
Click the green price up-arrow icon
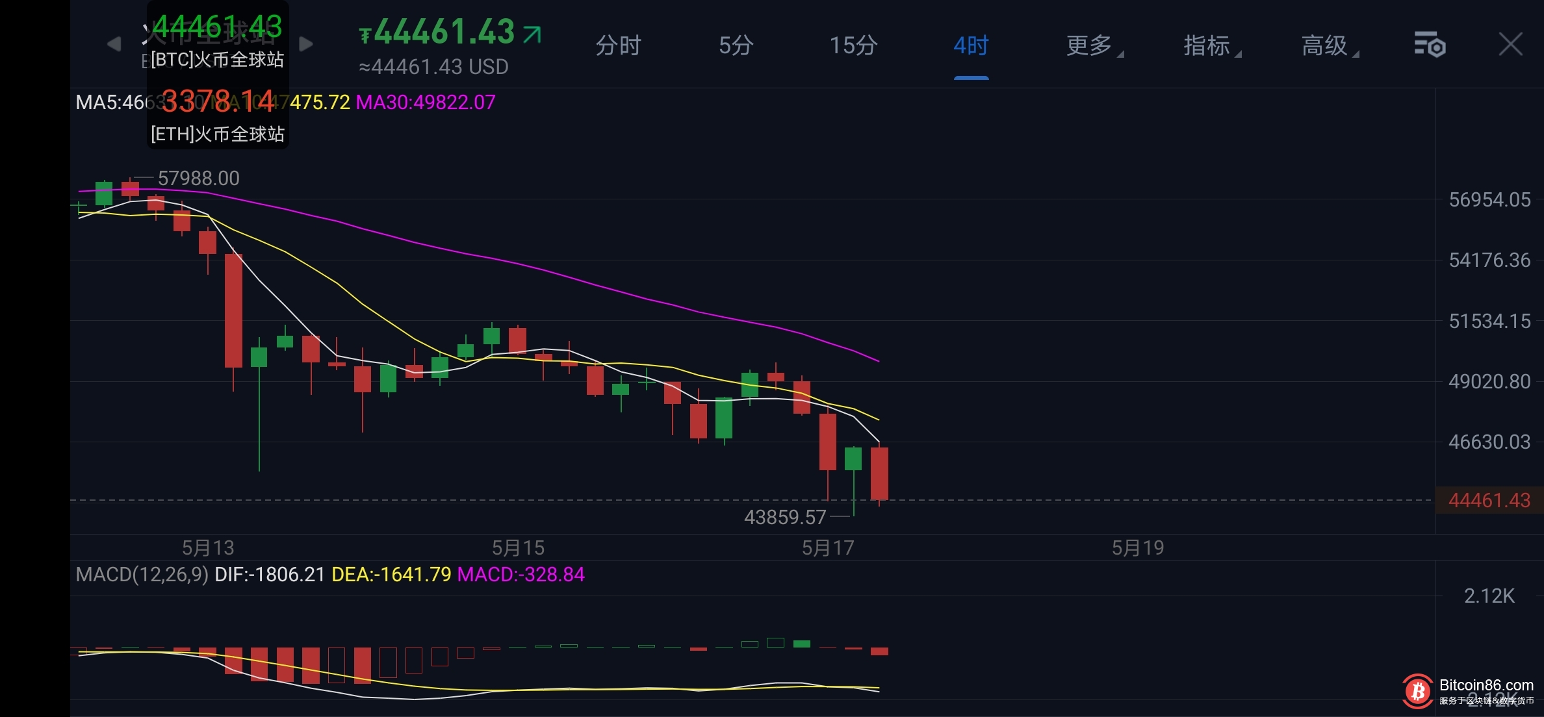click(x=532, y=34)
